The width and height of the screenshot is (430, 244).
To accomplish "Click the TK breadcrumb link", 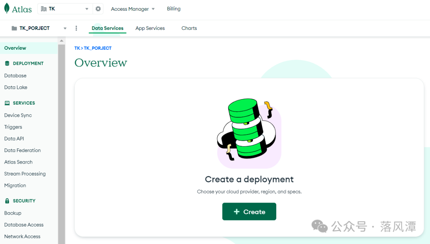I will (x=77, y=48).
